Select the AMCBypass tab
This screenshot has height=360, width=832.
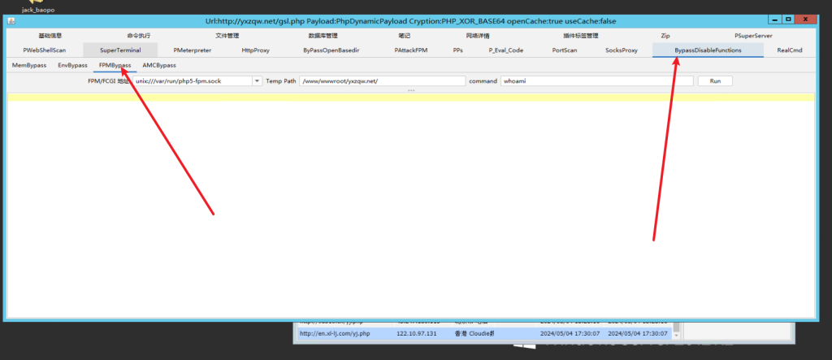(x=159, y=64)
